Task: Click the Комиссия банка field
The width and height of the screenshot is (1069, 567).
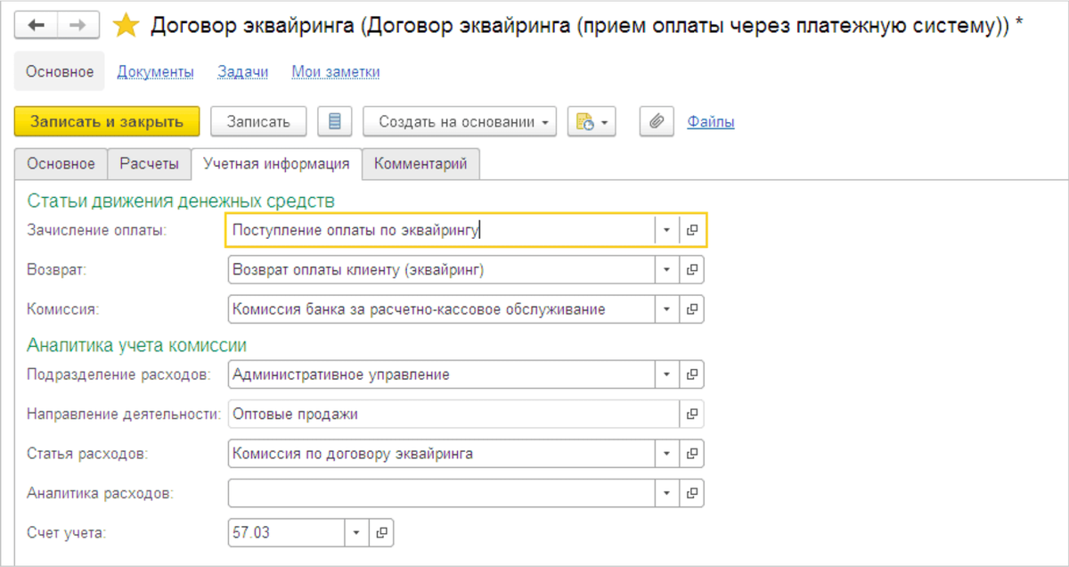Action: [x=441, y=309]
